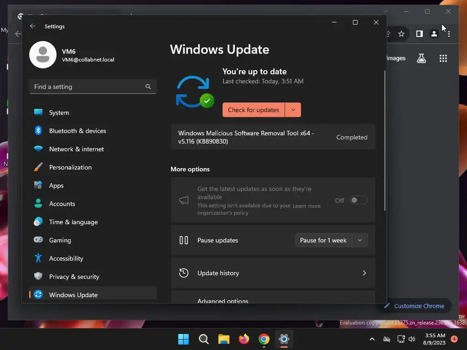The height and width of the screenshot is (350, 467).
Task: Expand the Check for updates dropdown arrow
Action: [293, 110]
